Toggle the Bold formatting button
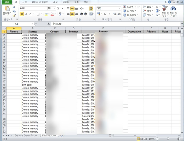The height and width of the screenshot is (142, 185). tap(21, 14)
